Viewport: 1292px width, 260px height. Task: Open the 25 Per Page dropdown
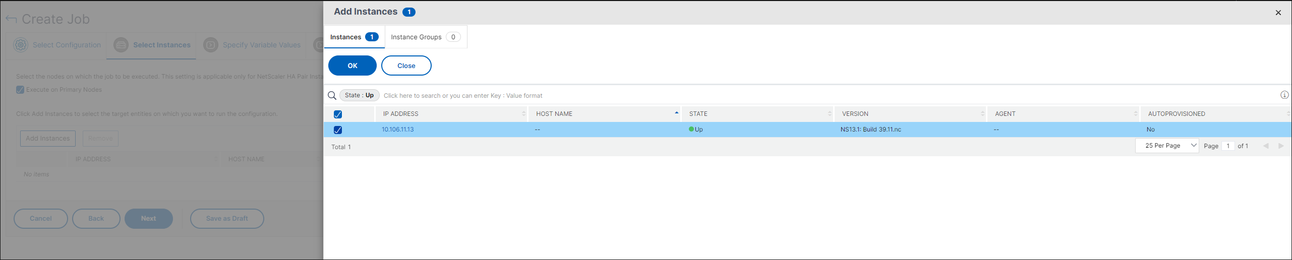[x=1167, y=146]
